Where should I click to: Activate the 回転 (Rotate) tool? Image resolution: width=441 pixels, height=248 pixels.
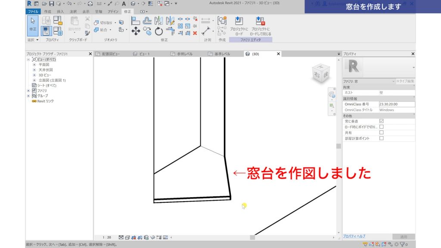coord(158,31)
